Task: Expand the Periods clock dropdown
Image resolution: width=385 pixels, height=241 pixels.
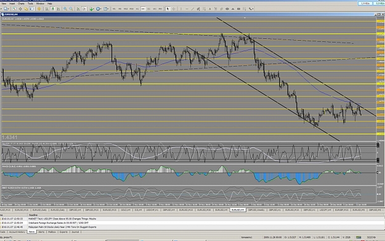Action: click(x=99, y=9)
